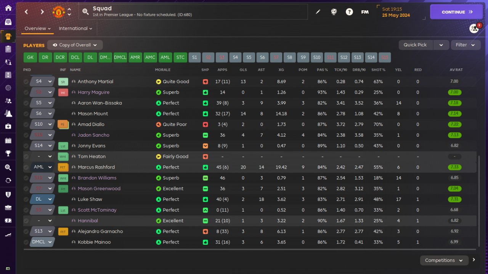The image size is (488, 274).
Task: Switch to the International tab
Action: coord(75,29)
